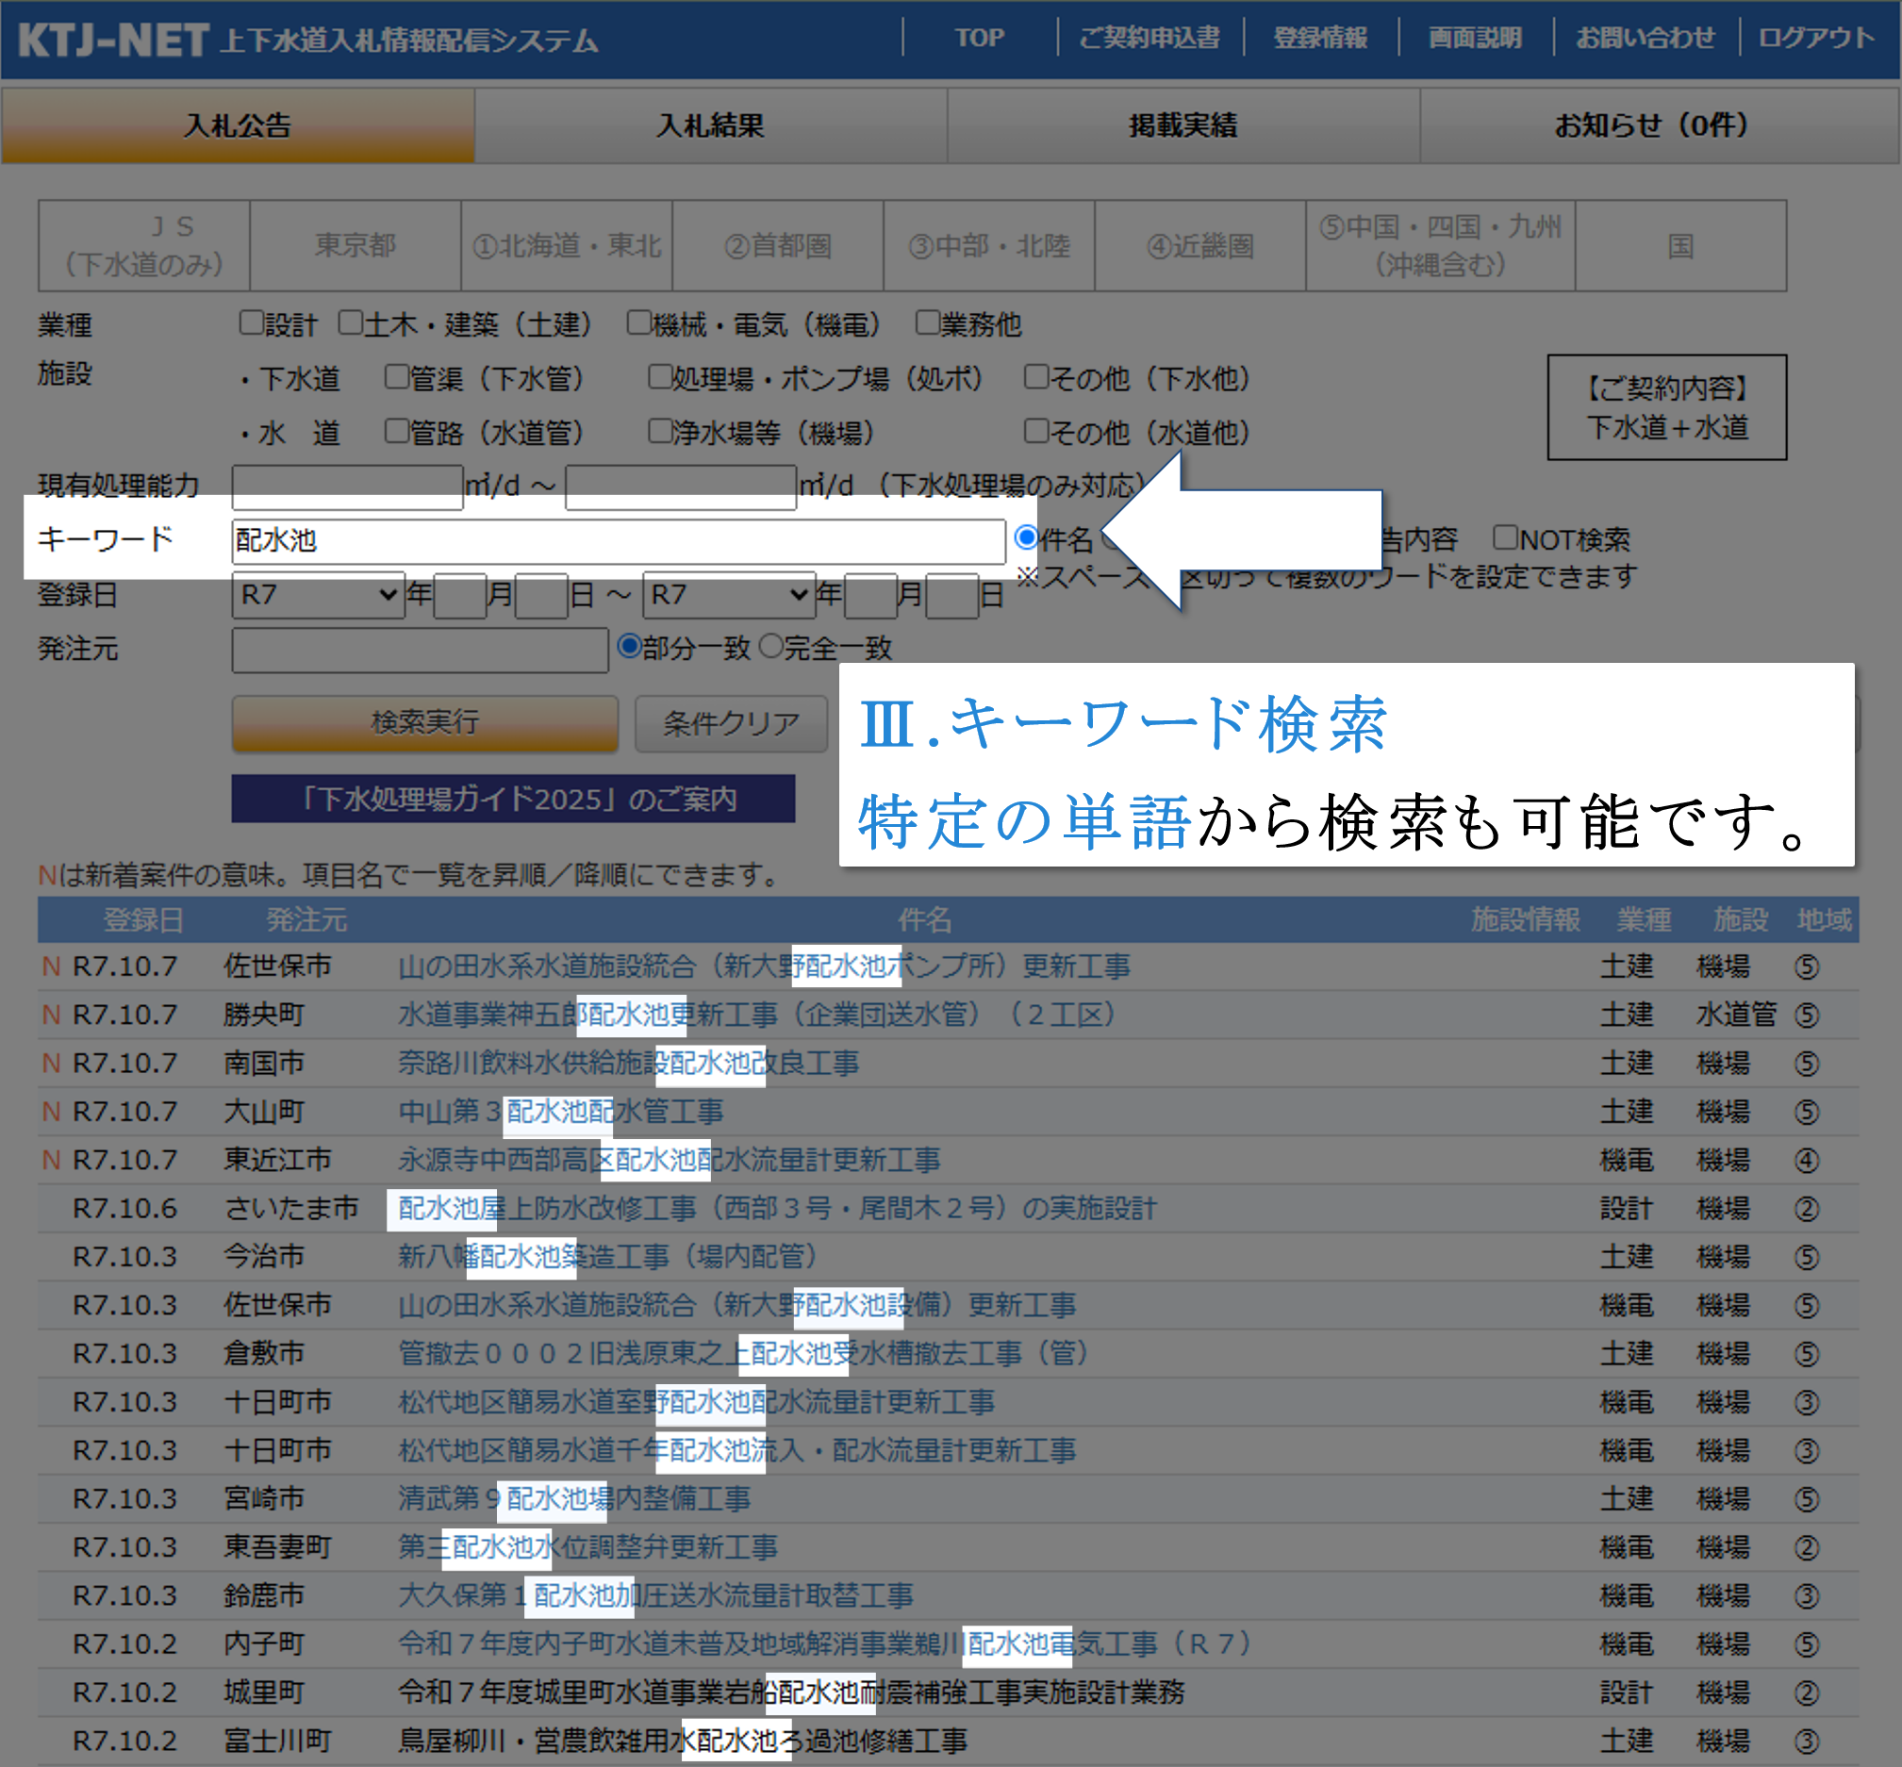Open お問い合わせ in header

tap(1645, 39)
